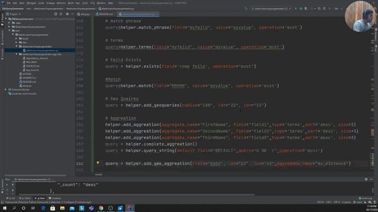This screenshot has height=212, width=378.
Task: Click the Windows Start button
Action: [x=5, y=208]
